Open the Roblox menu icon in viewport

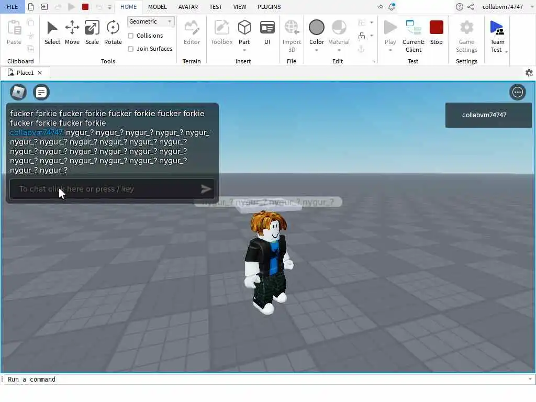18,92
